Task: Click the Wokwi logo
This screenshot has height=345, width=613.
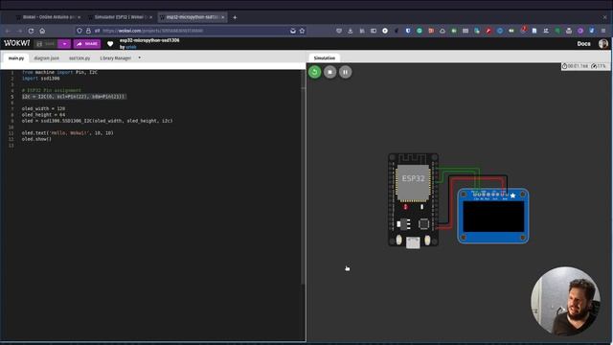Action: 17,43
